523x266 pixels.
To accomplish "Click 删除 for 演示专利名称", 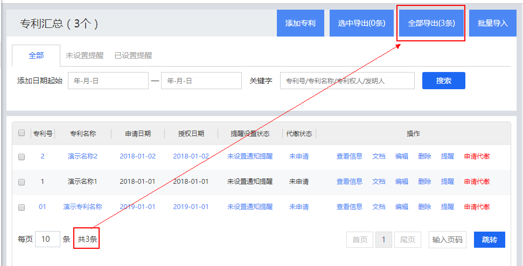I will click(x=424, y=207).
